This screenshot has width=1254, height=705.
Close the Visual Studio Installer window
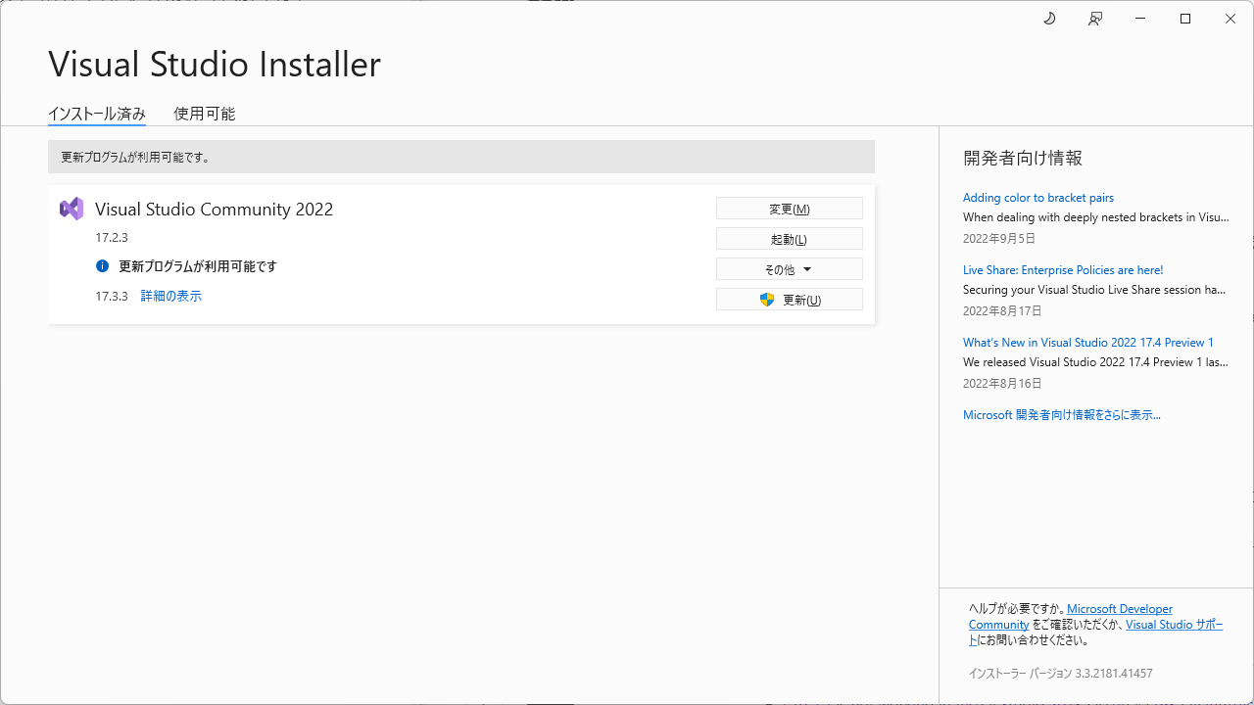[x=1230, y=19]
